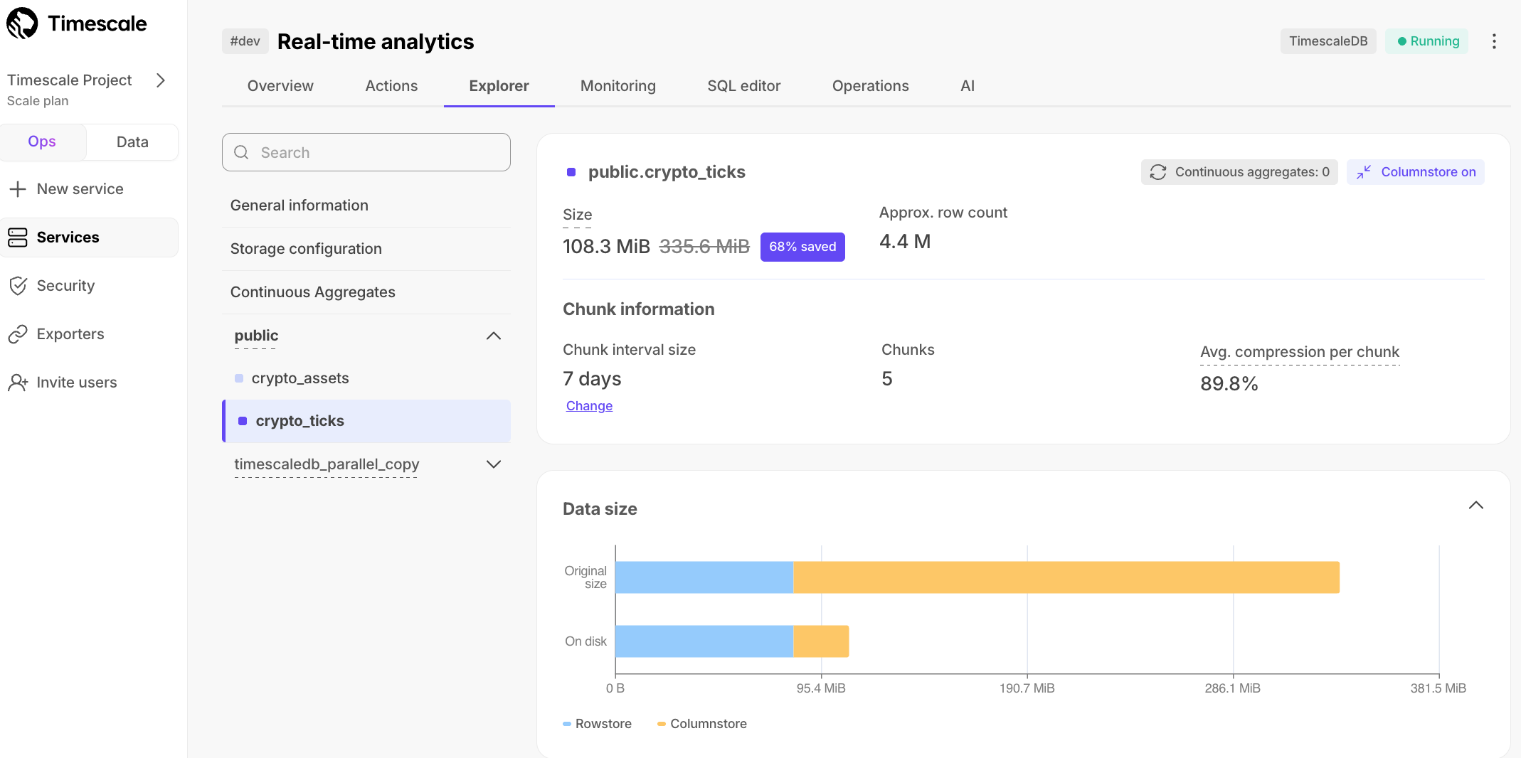Image resolution: width=1521 pixels, height=758 pixels.
Task: Click the Original size Rowstore blue bar
Action: point(704,577)
